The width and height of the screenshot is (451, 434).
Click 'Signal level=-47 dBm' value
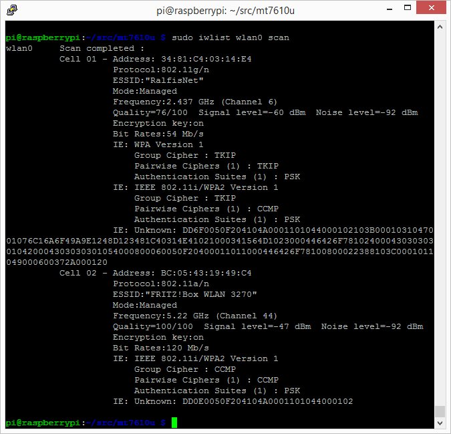pyautogui.click(x=257, y=326)
